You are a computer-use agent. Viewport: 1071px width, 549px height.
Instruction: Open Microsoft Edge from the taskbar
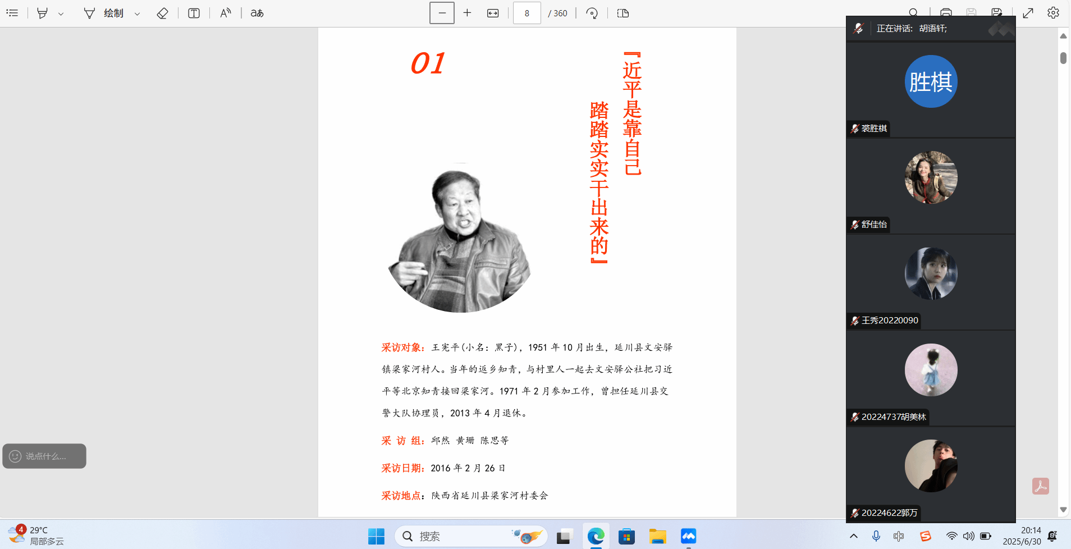596,536
